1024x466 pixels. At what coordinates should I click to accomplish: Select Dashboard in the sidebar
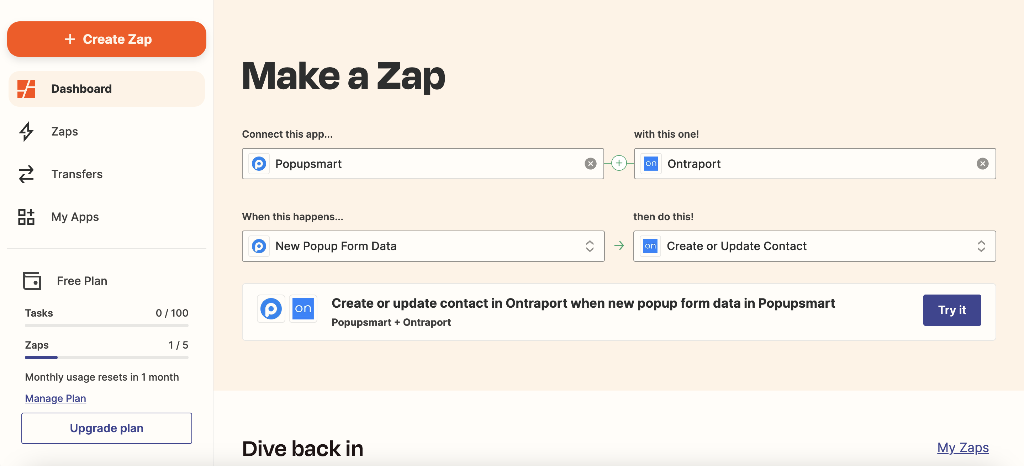pyautogui.click(x=81, y=89)
